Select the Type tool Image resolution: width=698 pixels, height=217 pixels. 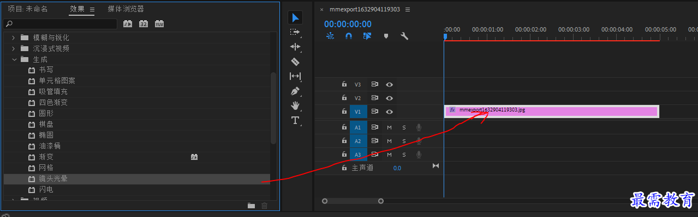295,120
